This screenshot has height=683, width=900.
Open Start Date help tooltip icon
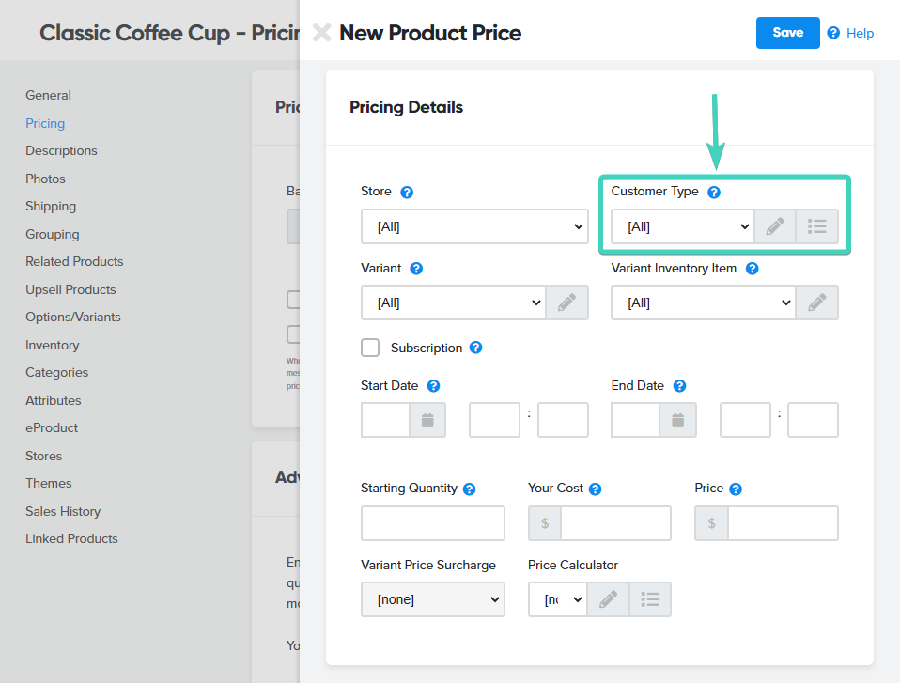click(434, 386)
